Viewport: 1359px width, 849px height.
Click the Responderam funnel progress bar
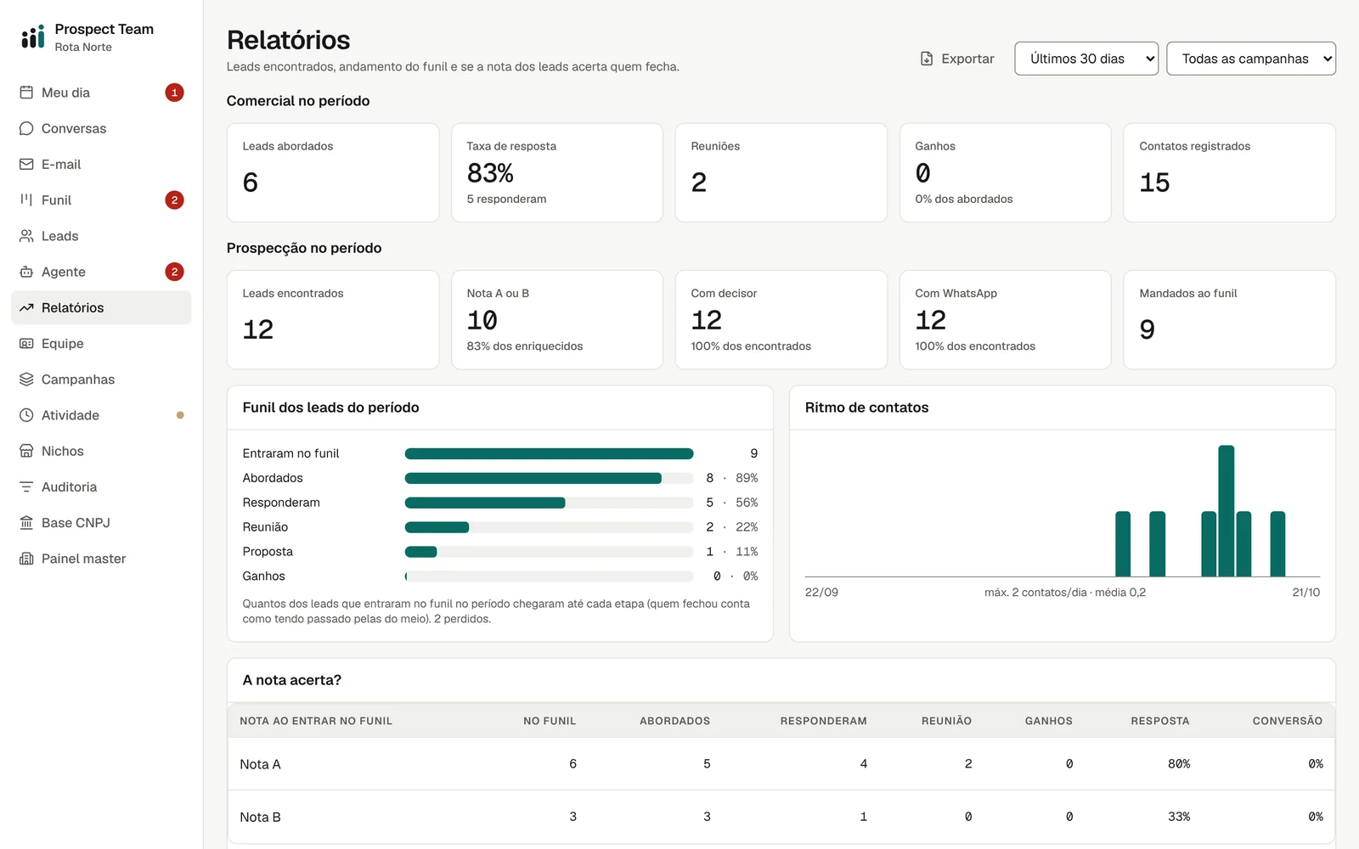(549, 503)
